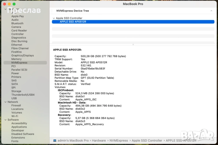Click the revision value 532.140.
This screenshot has width=218, height=145.
(86, 66)
